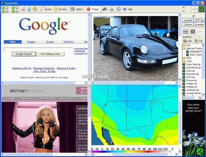Toggle the '1 google' pane button
The width and height of the screenshot is (206, 157).
pos(188,20)
